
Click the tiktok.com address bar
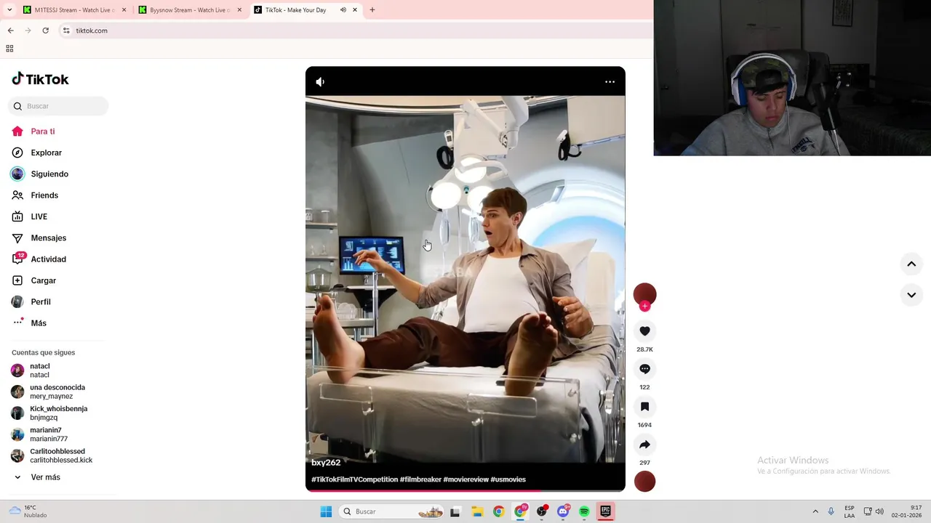(356, 31)
